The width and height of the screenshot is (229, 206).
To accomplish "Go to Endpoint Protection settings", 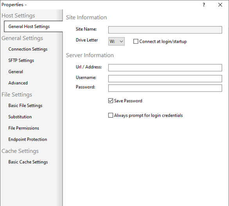I will [28, 139].
